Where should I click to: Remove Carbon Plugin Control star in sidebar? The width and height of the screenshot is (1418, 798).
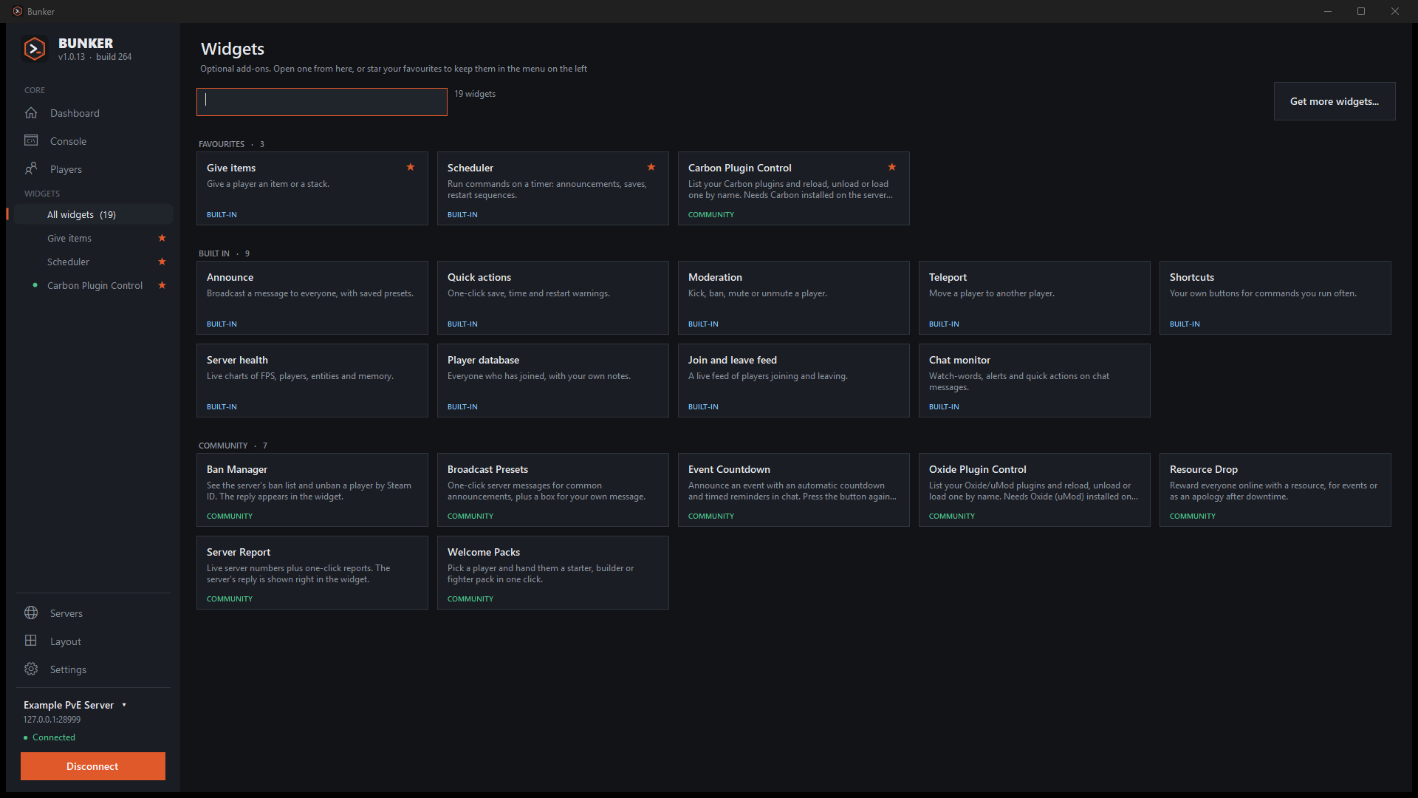coord(162,285)
